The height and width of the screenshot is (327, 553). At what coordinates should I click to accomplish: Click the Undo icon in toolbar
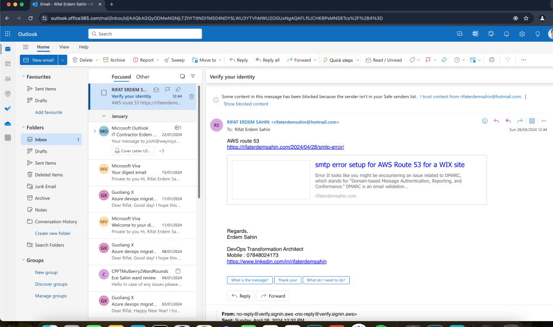point(508,60)
